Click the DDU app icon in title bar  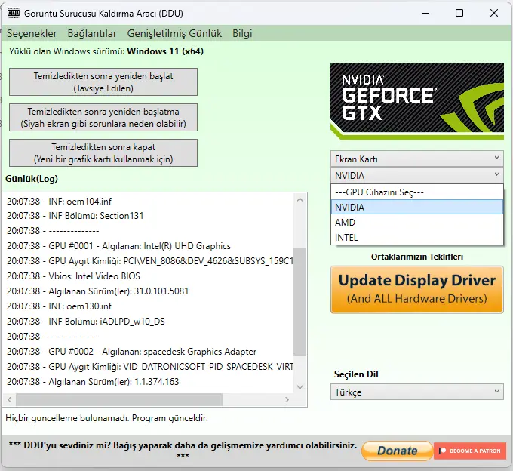(14, 13)
